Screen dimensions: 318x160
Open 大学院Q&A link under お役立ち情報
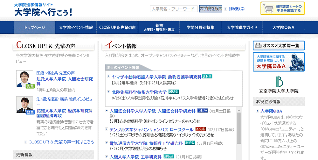[x=271, y=111]
